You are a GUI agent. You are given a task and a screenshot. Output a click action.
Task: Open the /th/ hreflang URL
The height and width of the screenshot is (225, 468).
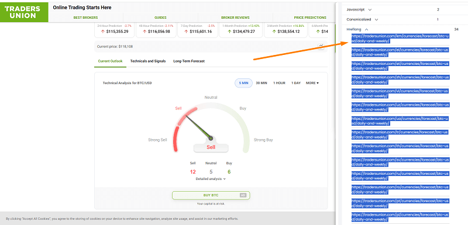coord(400,148)
